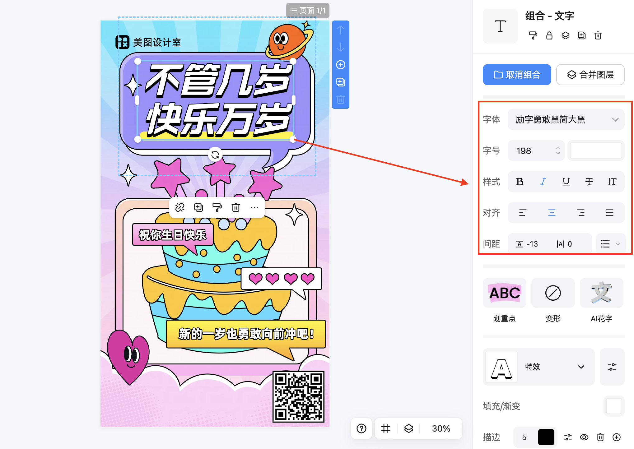The image size is (634, 449).
Task: Select the 变形 warp tool
Action: click(553, 293)
